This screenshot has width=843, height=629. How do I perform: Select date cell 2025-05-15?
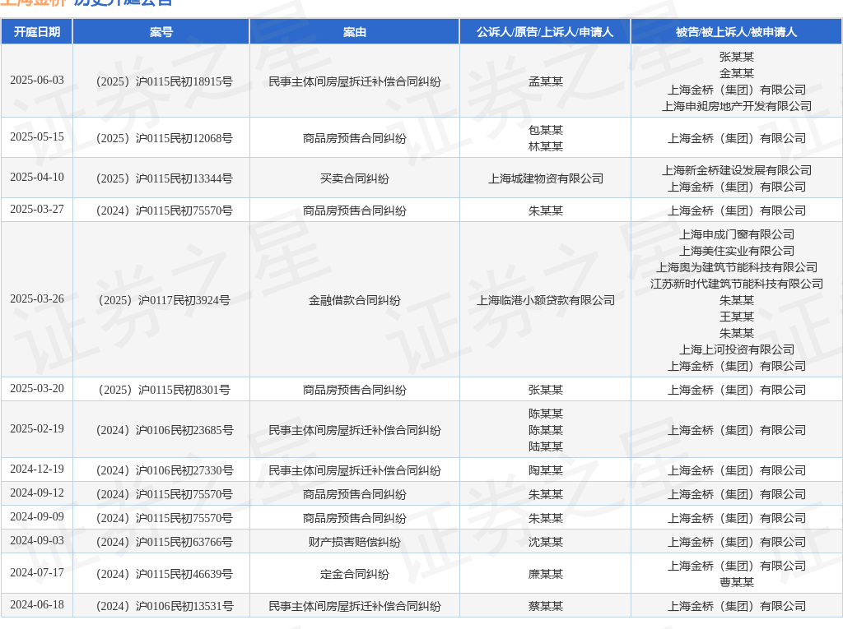pos(36,137)
